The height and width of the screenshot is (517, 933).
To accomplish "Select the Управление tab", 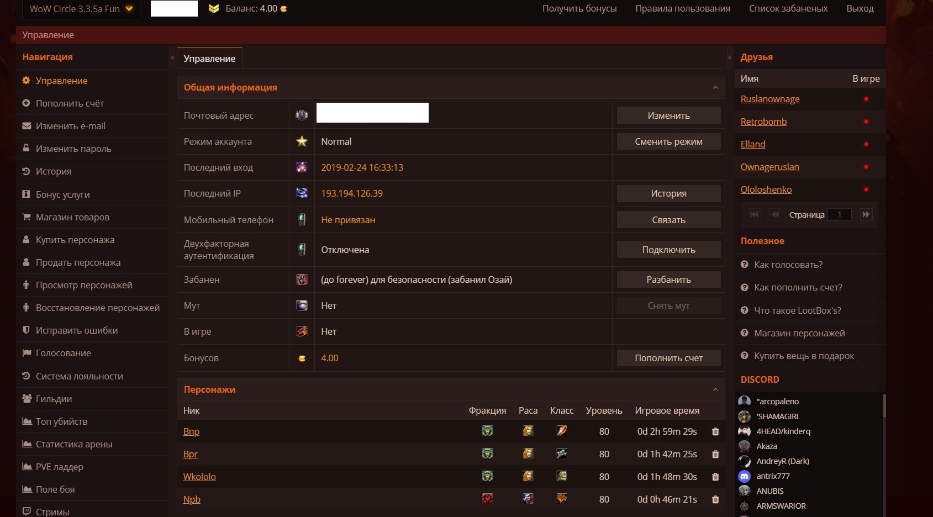I will click(209, 59).
